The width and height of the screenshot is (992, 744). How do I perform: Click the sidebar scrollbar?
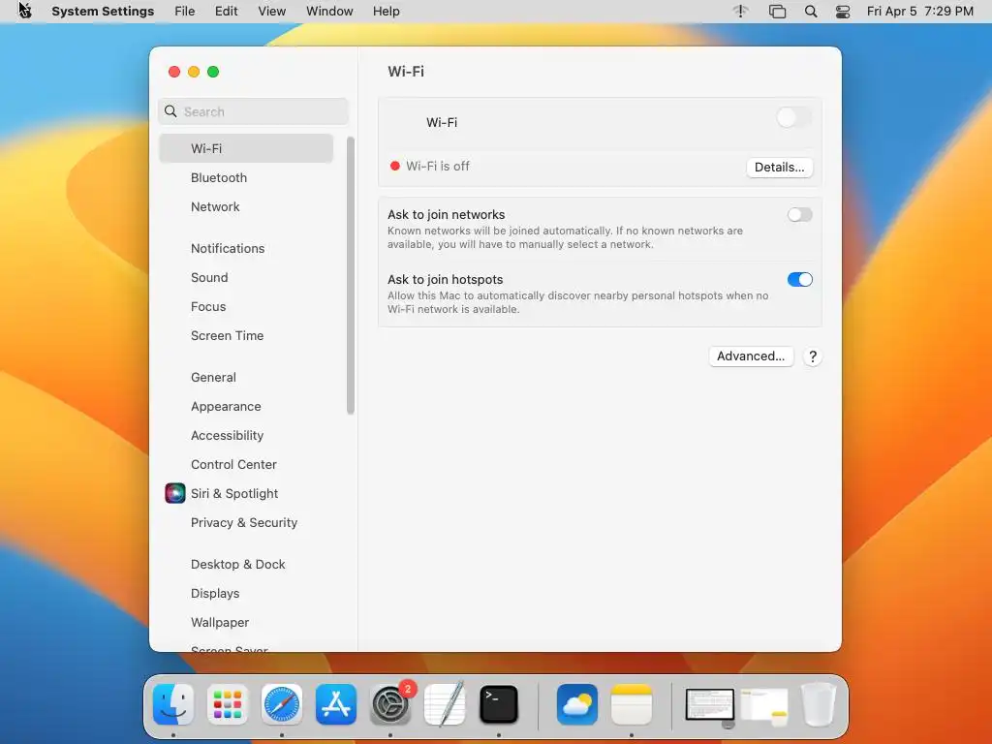(351, 276)
